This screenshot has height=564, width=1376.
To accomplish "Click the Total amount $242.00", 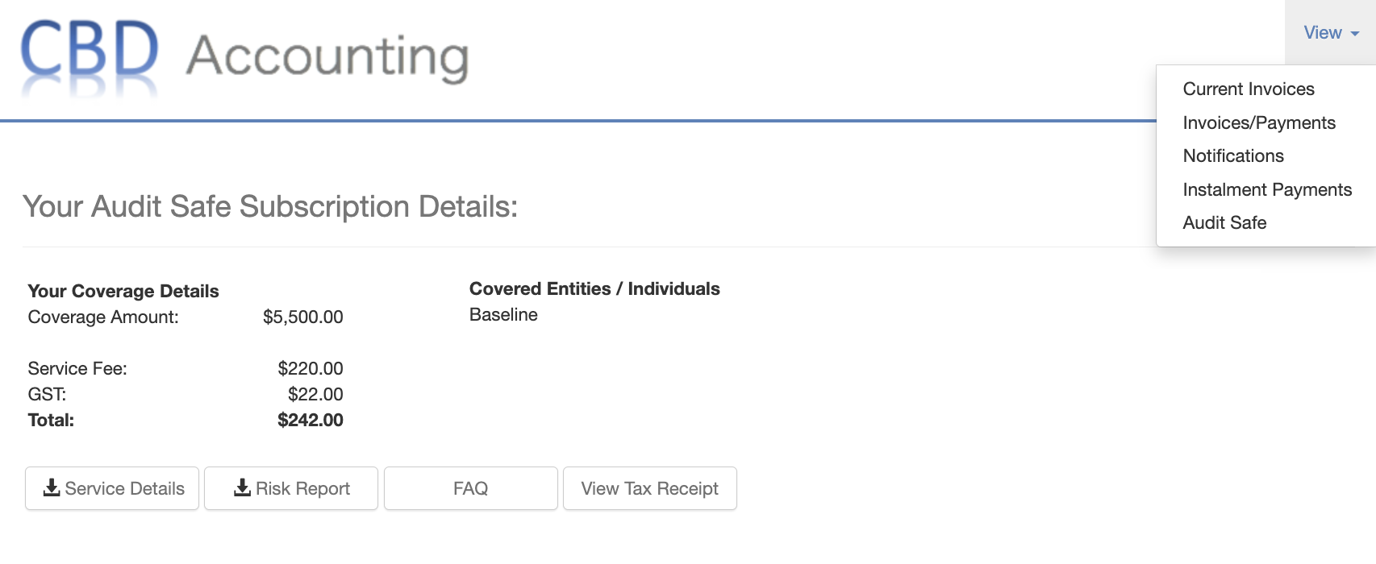I will point(310,420).
